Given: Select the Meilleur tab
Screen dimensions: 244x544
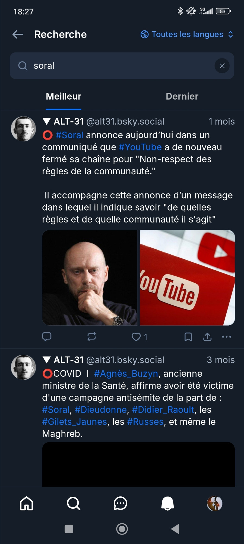Looking at the screenshot, I should (64, 96).
